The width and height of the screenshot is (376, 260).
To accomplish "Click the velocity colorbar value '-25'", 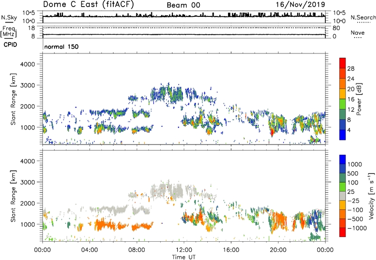I will tap(353, 200).
